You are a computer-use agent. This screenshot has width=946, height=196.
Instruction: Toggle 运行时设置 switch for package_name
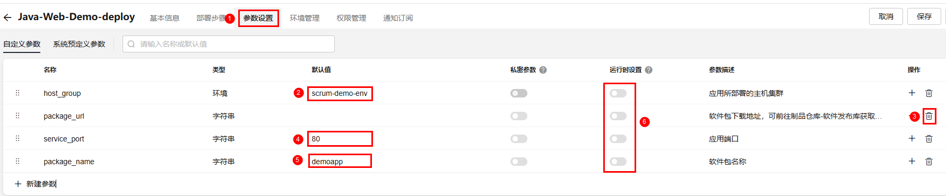(x=618, y=162)
